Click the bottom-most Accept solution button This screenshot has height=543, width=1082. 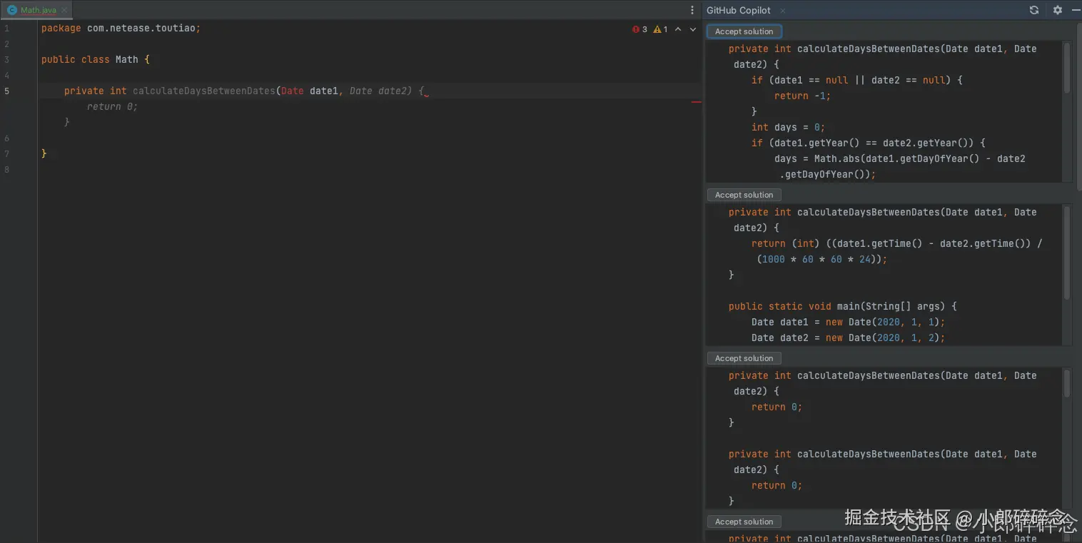(744, 522)
